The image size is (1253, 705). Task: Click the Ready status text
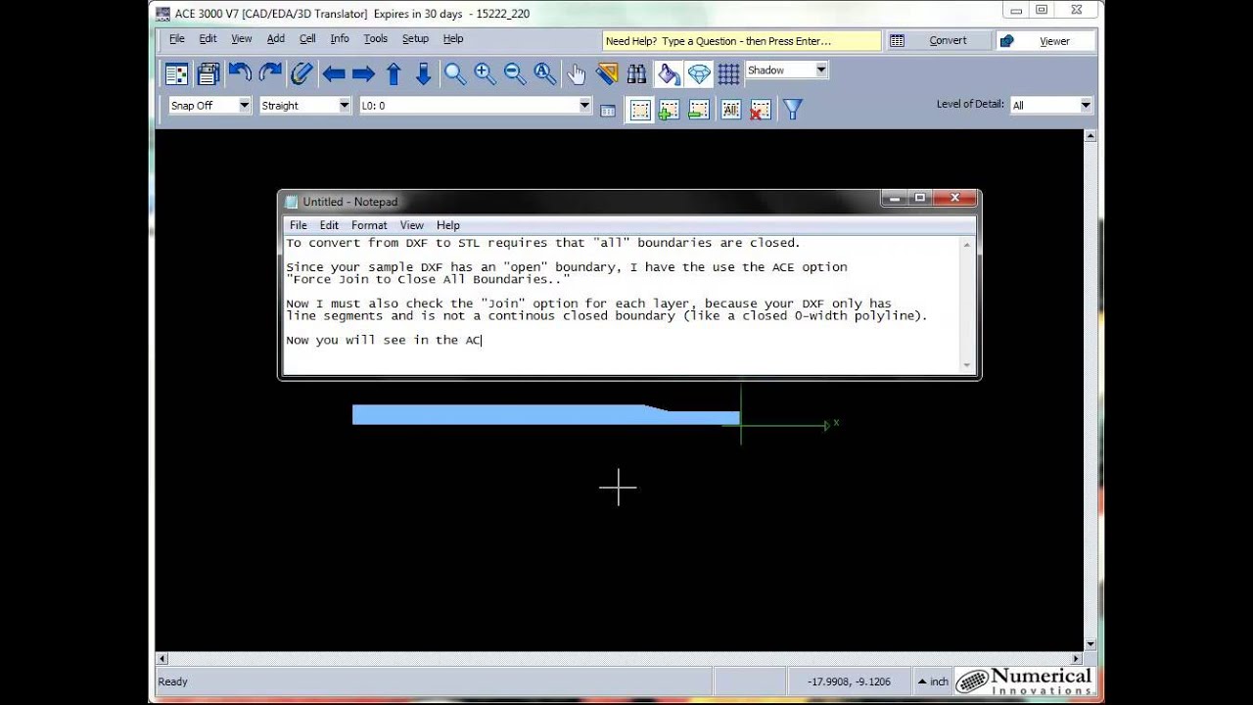point(172,681)
